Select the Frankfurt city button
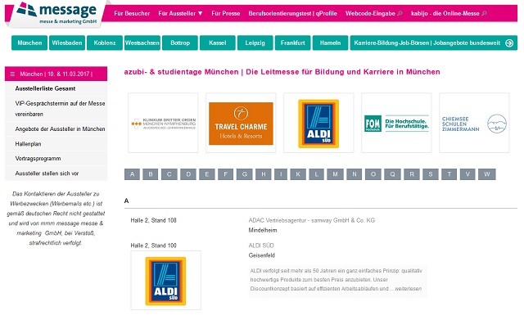Viewport: 524px width, 320px height. pos(293,43)
